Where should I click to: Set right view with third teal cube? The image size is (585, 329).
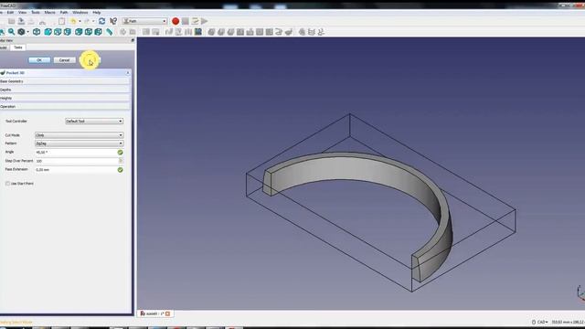pos(67,32)
